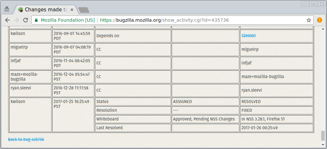The height and width of the screenshot is (149, 327).
Task: Click the 'Approved, Pending NSS Changes' cell
Action: (205, 119)
